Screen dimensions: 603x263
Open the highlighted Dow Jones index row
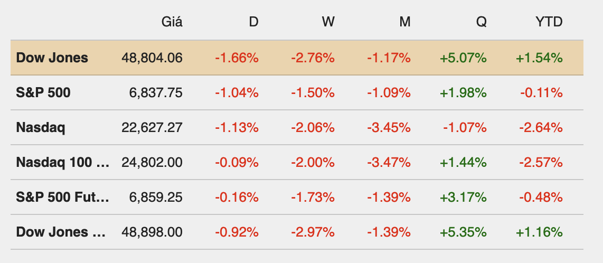[x=52, y=58]
